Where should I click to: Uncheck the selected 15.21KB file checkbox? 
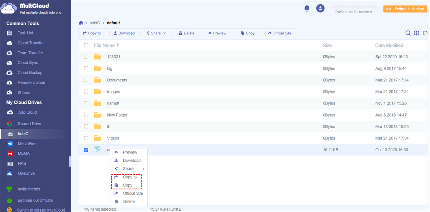click(x=86, y=150)
